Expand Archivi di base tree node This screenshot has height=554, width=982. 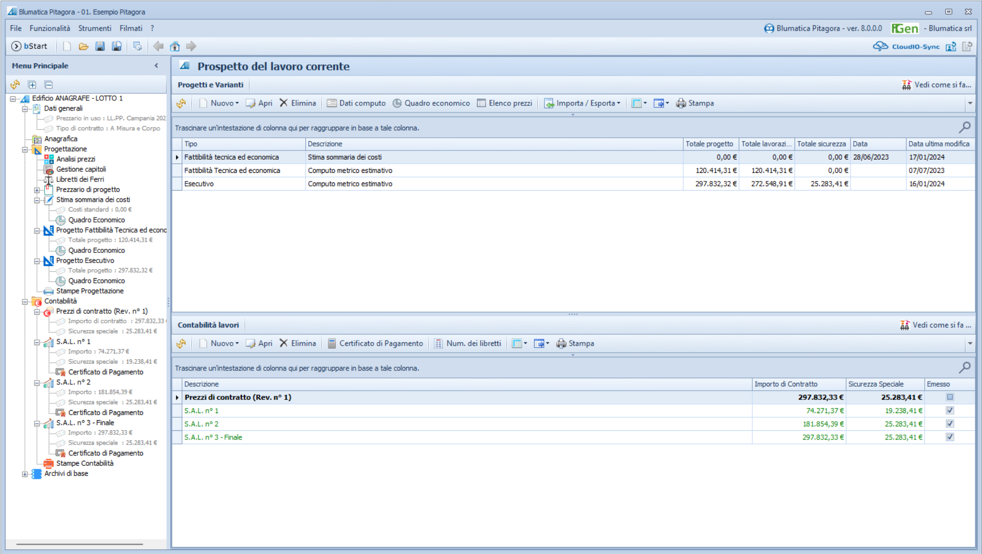[x=25, y=474]
